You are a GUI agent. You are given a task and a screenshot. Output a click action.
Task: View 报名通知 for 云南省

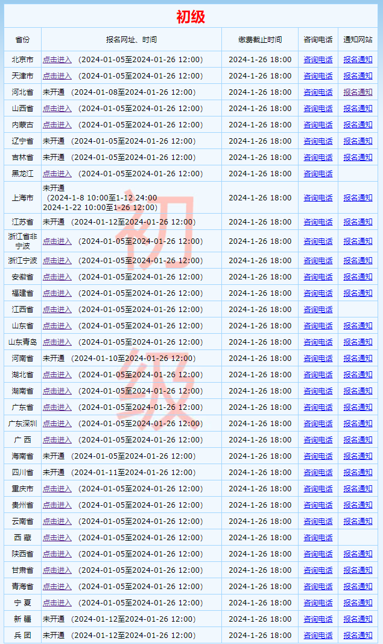(358, 521)
